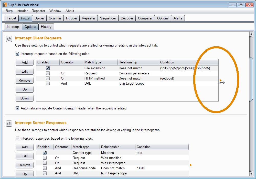Switch to the Scanner tab

coord(55,18)
